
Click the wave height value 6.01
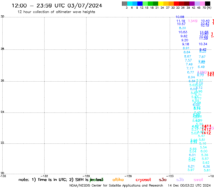(192, 155)
